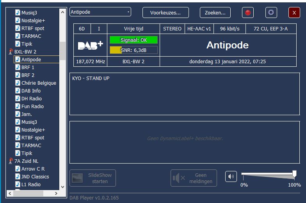Select the Chérie Belgique station name

pos(39,83)
